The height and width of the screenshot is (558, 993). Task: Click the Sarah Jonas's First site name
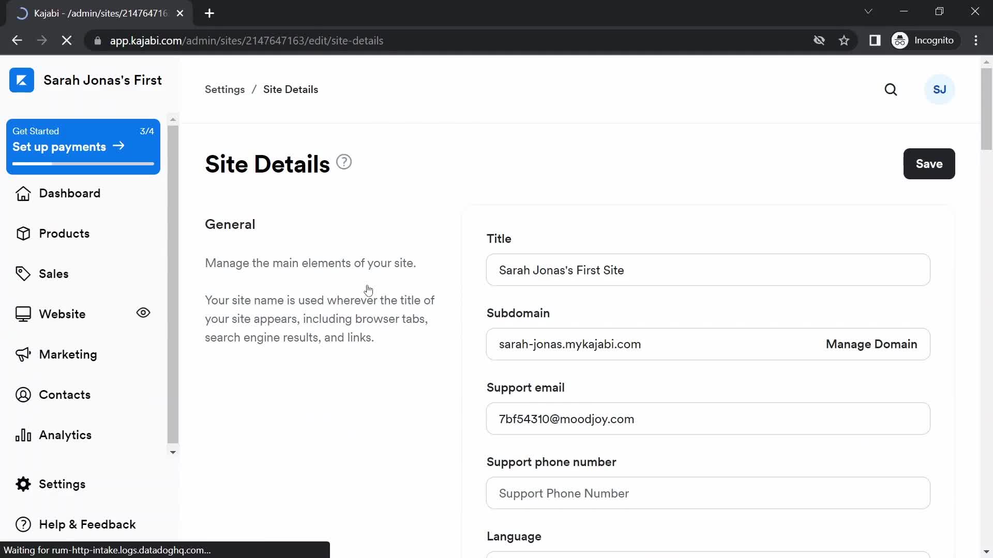point(102,80)
